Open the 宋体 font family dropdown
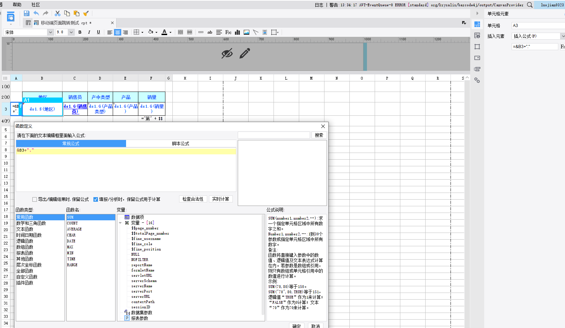The image size is (565, 328). pos(50,32)
